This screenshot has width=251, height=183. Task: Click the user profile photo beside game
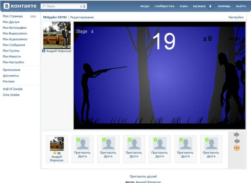point(57,35)
